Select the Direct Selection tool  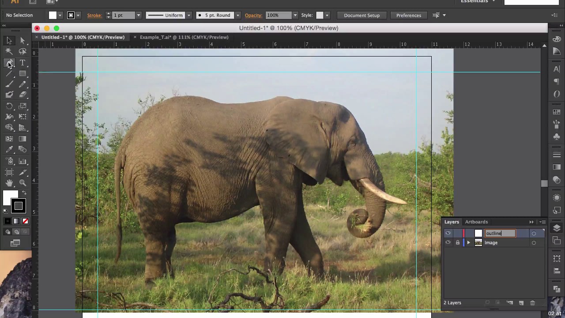pyautogui.click(x=23, y=41)
